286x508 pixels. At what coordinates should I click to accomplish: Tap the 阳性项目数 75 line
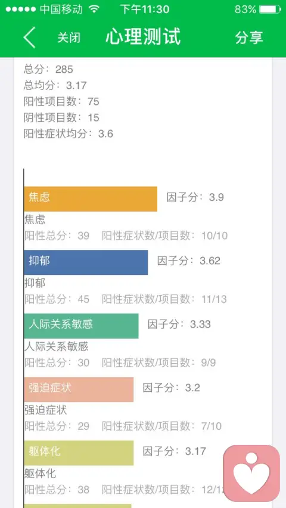(x=61, y=101)
